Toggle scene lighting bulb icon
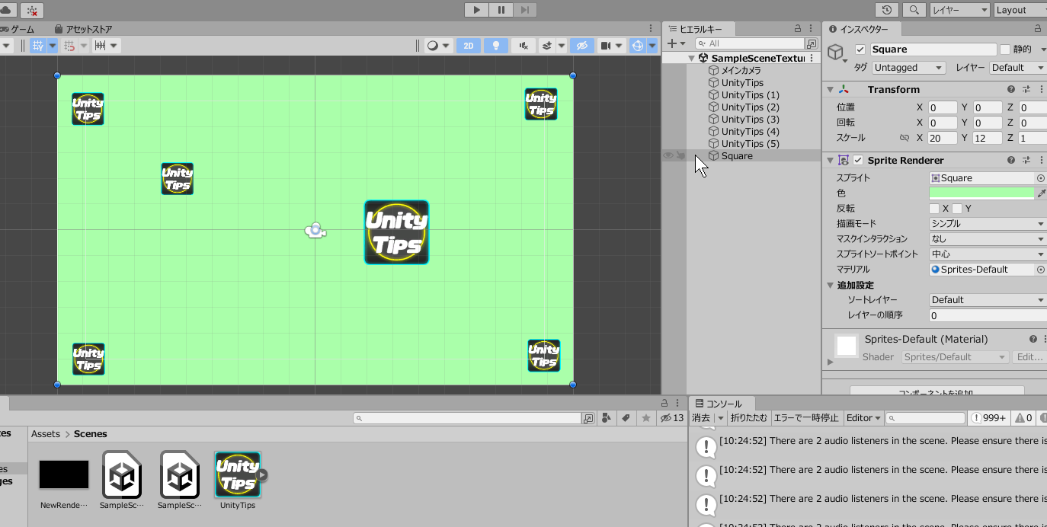This screenshot has height=527, width=1047. (496, 46)
